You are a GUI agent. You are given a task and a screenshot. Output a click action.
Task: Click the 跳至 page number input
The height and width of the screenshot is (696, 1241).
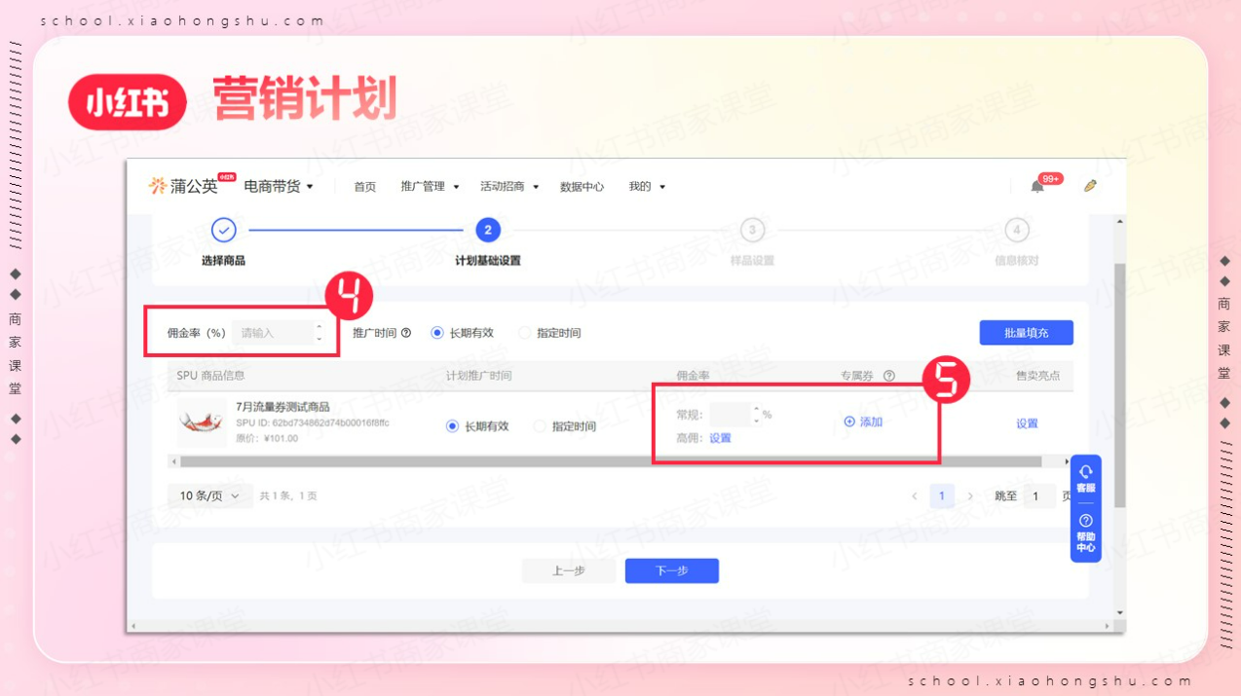(x=1038, y=496)
